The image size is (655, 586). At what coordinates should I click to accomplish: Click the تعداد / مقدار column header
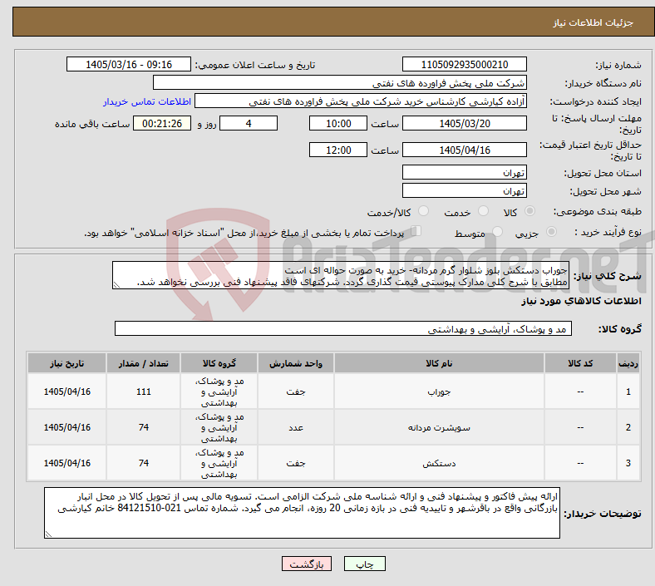[143, 363]
